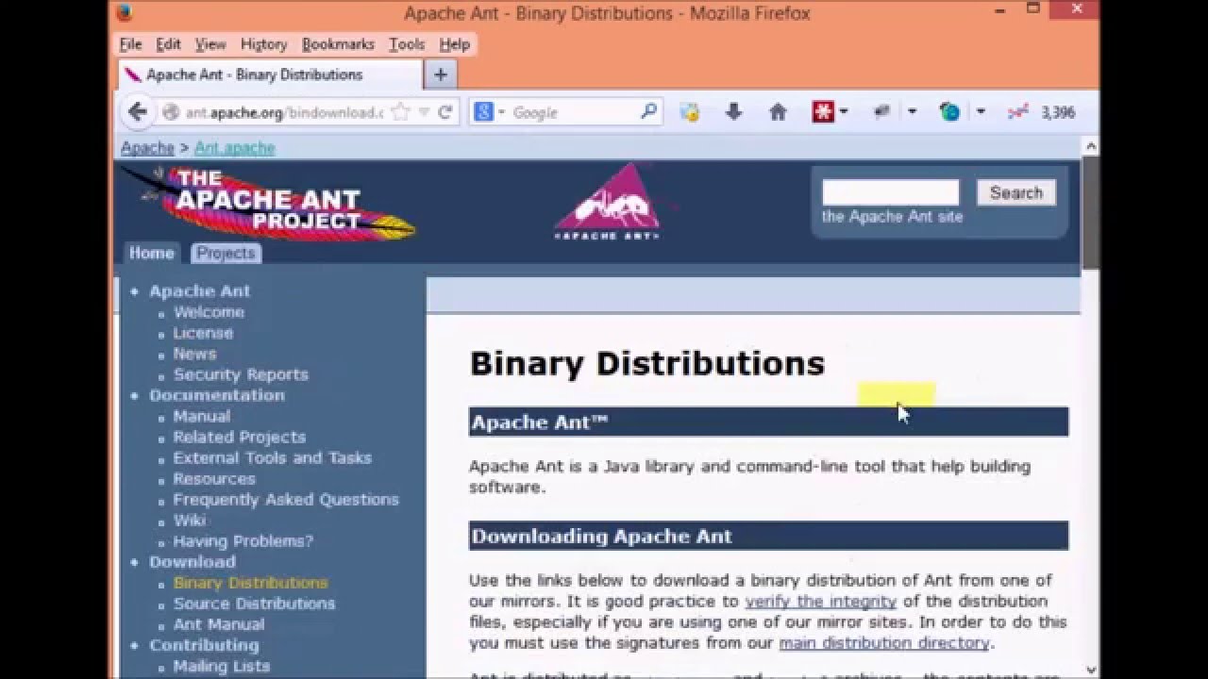Open the News sidebar link
The height and width of the screenshot is (679, 1208).
click(194, 354)
